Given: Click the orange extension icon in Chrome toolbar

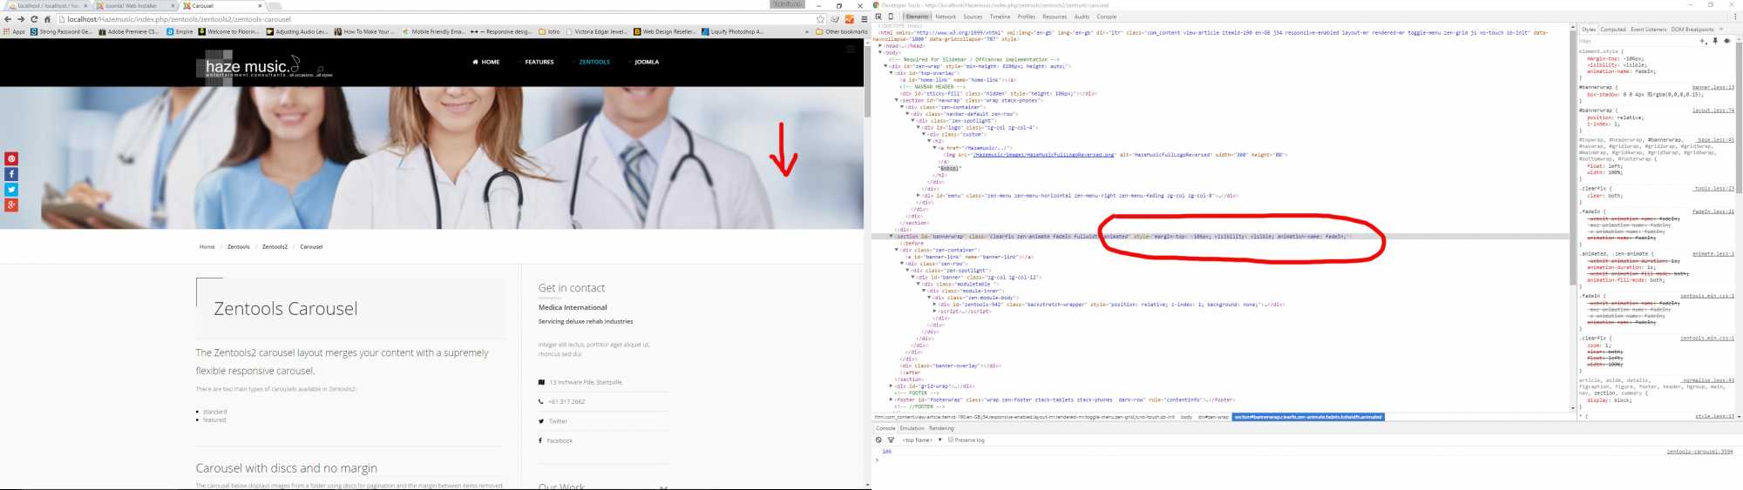Looking at the screenshot, I should tap(850, 19).
